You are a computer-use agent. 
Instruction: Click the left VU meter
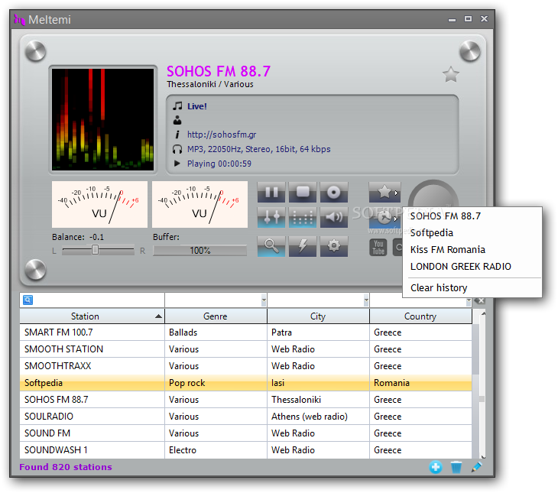click(99, 204)
